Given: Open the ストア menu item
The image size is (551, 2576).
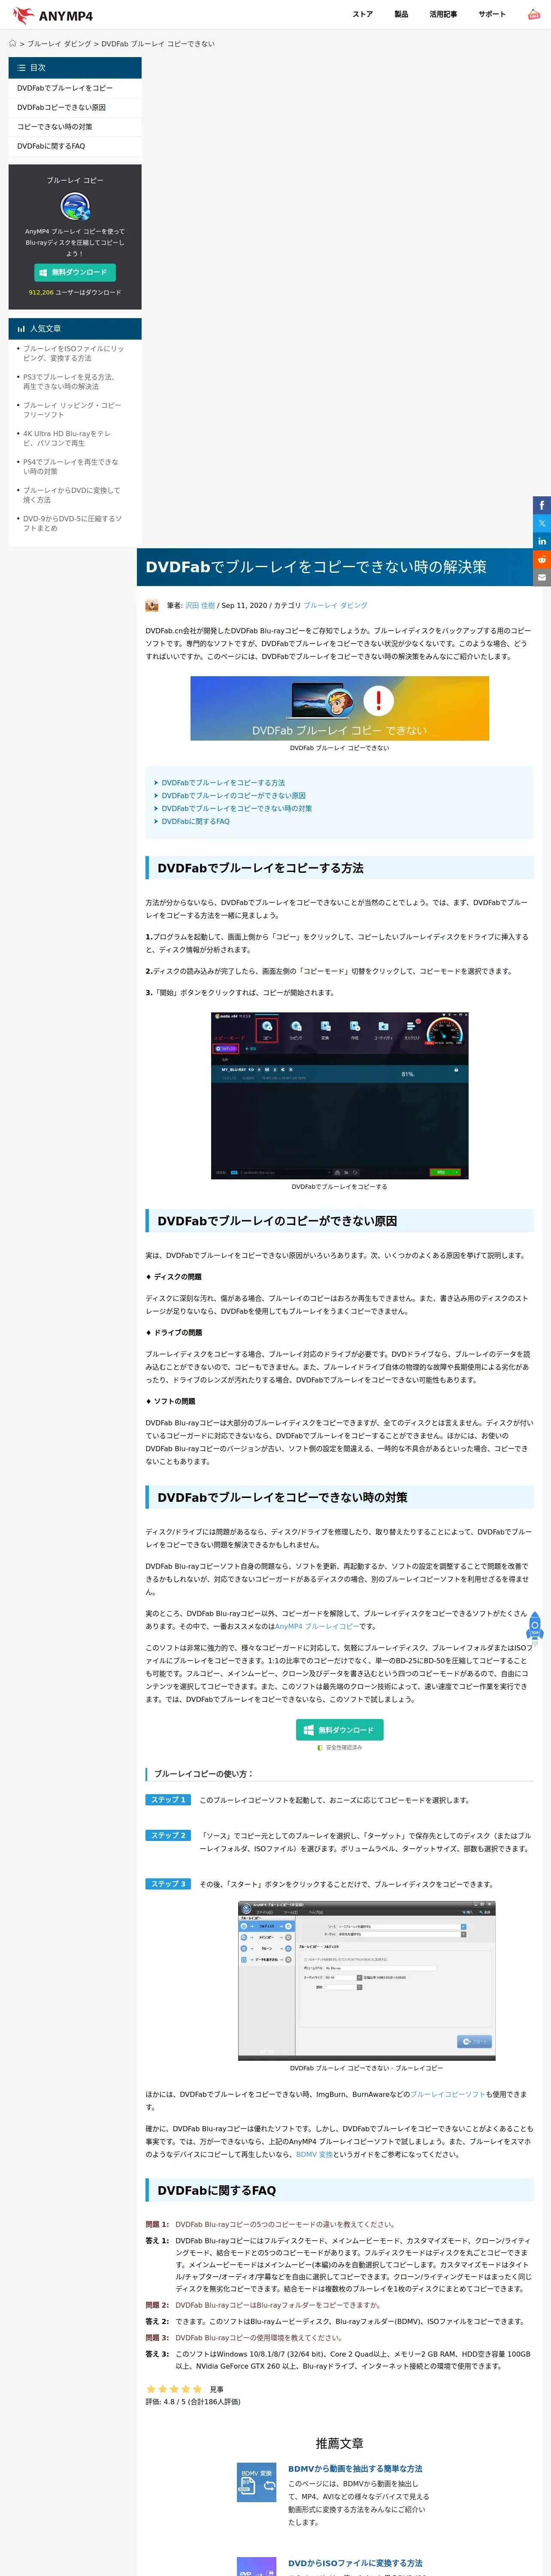Looking at the screenshot, I should 362,14.
